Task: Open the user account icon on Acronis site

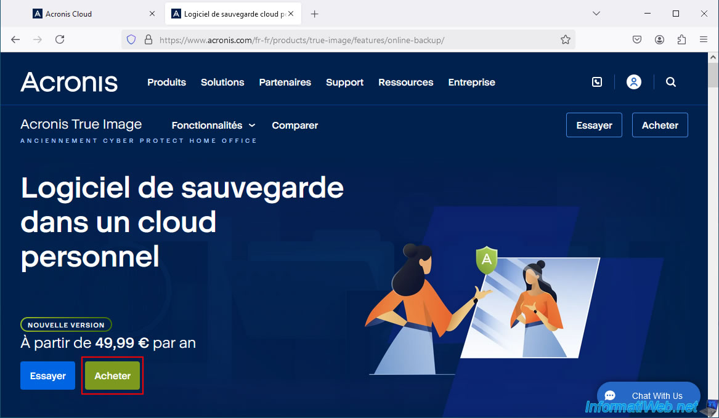Action: pyautogui.click(x=633, y=82)
